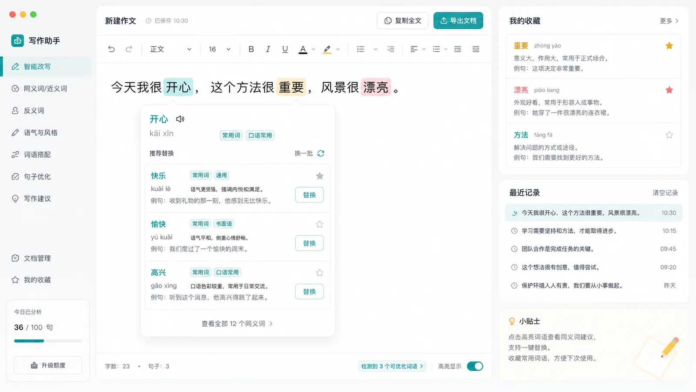Click the 写作助手 app logo

[x=18, y=41]
